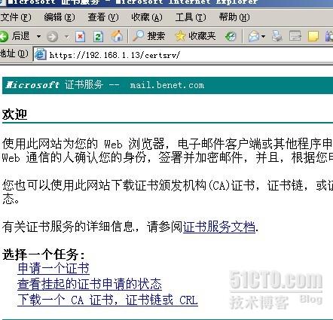Click the Media/History globe icon
Screen dimensions: 333x320
231,37
